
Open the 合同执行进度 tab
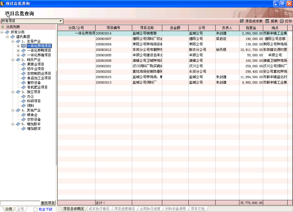(x=150, y=209)
